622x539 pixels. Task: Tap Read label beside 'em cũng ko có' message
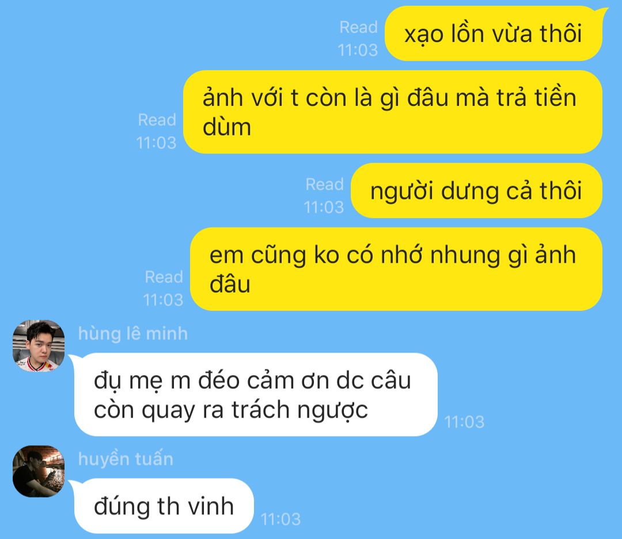(x=164, y=277)
